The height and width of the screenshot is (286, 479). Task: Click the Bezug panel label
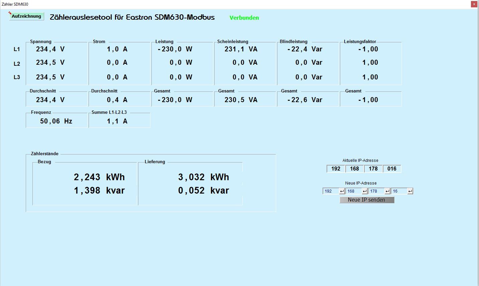[44, 162]
